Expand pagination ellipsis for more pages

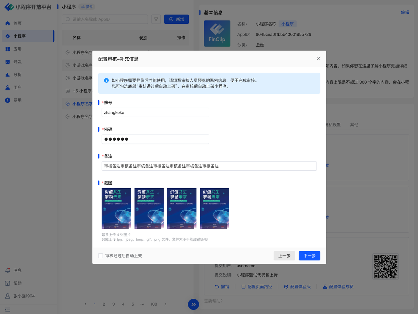click(142, 304)
